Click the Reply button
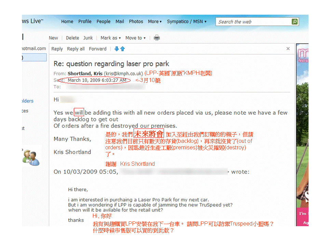 (57, 49)
